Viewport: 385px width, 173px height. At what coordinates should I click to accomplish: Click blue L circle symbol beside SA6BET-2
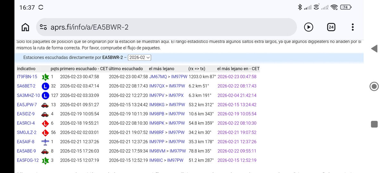tap(45, 86)
